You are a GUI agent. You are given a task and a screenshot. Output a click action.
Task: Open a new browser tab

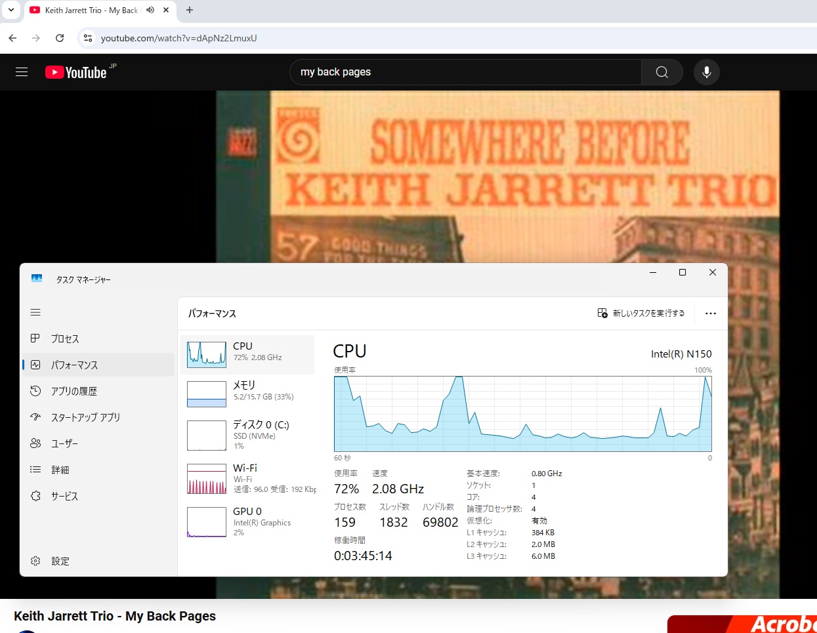pos(190,10)
